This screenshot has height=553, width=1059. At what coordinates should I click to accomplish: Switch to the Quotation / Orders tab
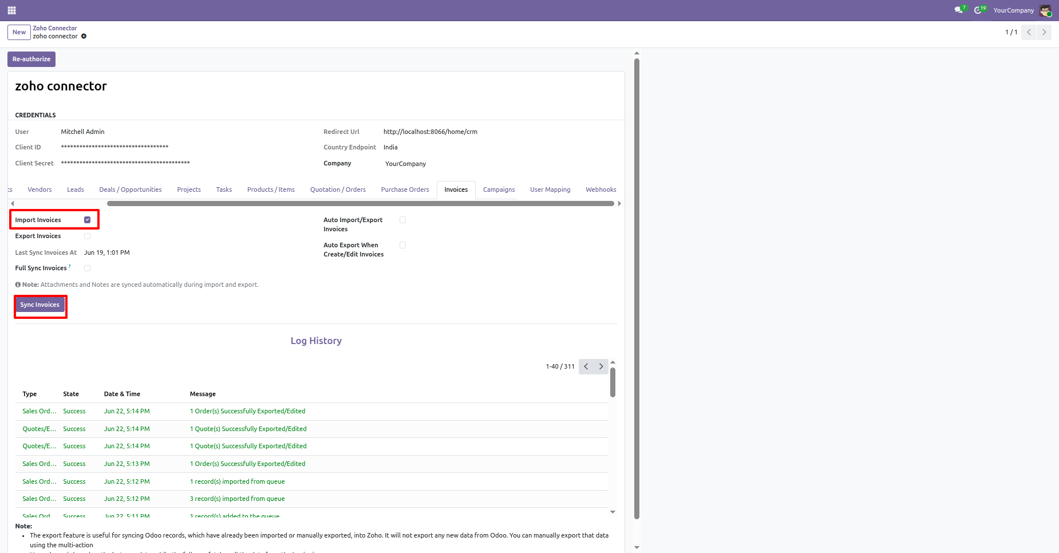[x=338, y=189]
